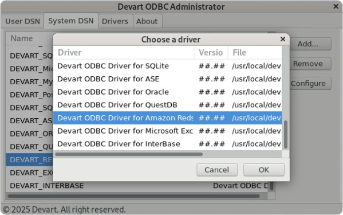343x215 pixels.
Task: Select the DEVART_Pos data source row
Action: [30, 95]
